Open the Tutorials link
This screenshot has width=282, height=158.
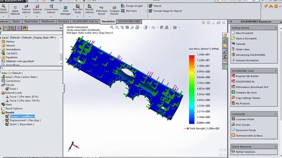coord(241,44)
